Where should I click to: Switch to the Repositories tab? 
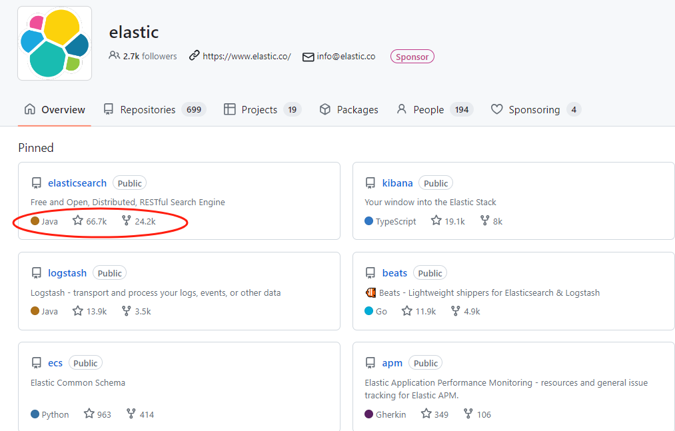click(150, 109)
